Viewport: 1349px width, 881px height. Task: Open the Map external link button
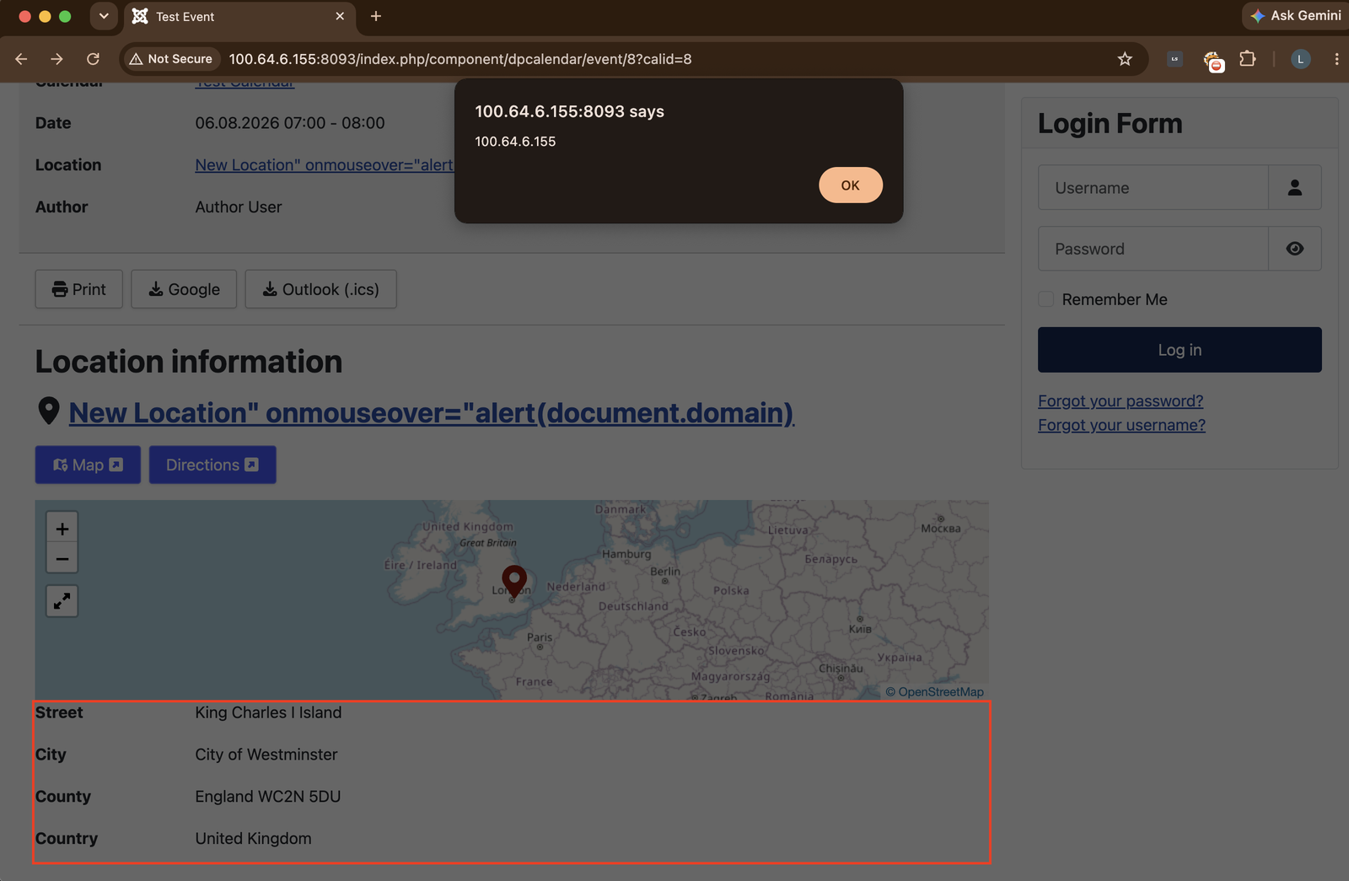pyautogui.click(x=88, y=465)
